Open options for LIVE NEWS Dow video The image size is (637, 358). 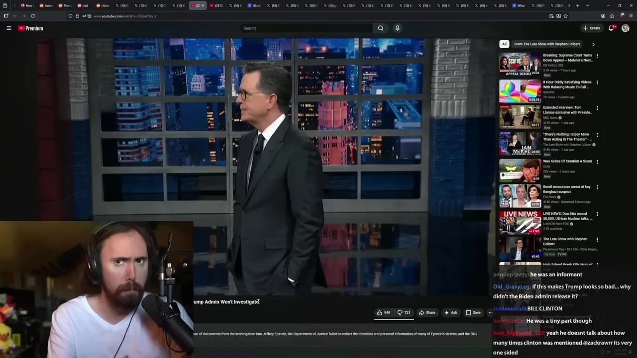pos(597,214)
